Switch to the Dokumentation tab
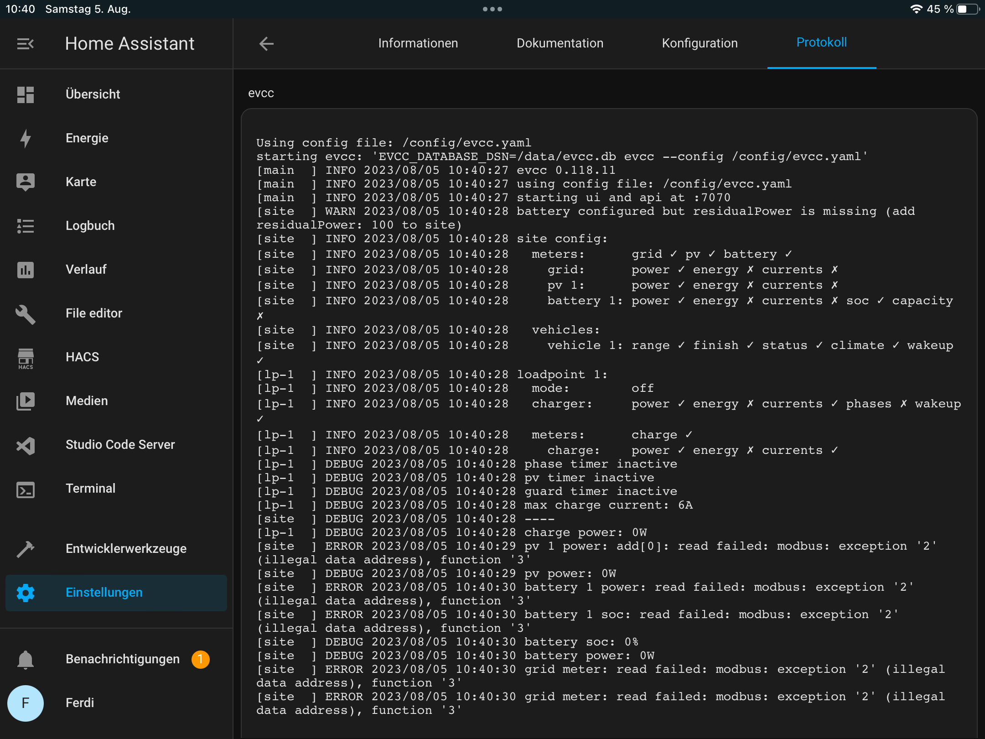Viewport: 985px width, 739px height. click(560, 43)
